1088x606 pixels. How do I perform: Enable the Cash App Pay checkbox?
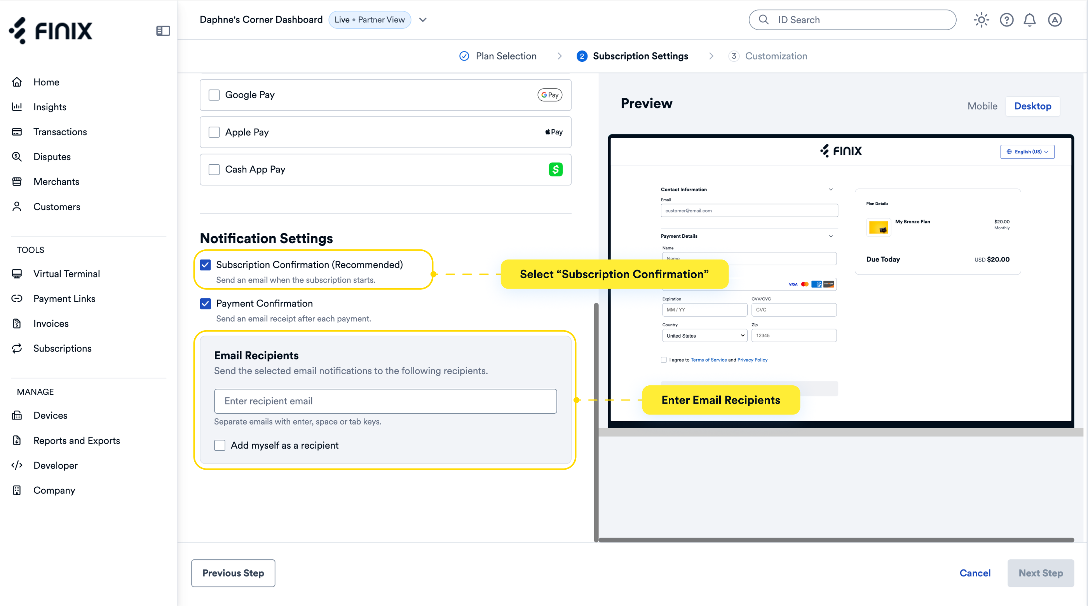214,169
